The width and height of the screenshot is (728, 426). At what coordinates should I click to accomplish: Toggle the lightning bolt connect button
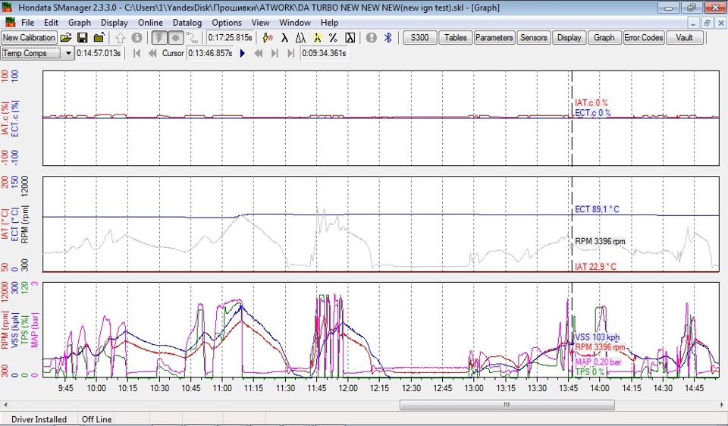coord(159,38)
